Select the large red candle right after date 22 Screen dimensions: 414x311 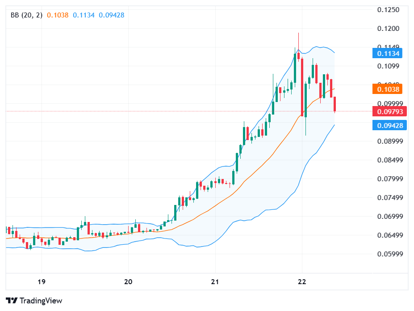tap(302, 85)
